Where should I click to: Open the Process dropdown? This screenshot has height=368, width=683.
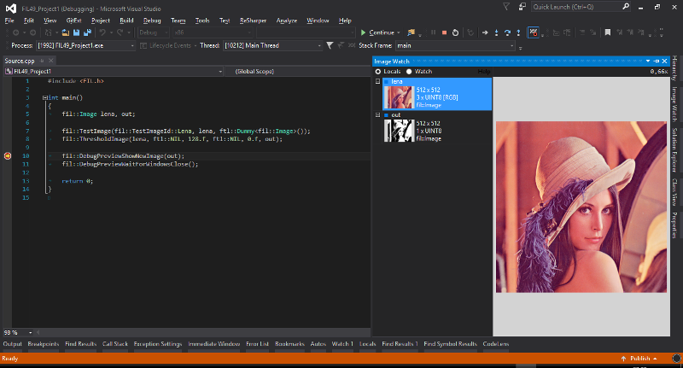[x=132, y=46]
